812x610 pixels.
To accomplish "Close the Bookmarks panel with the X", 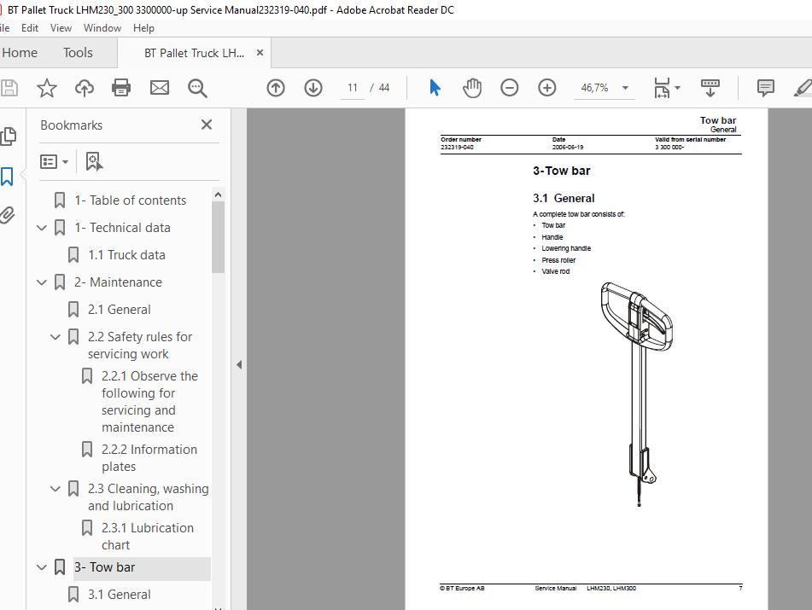I will point(207,125).
